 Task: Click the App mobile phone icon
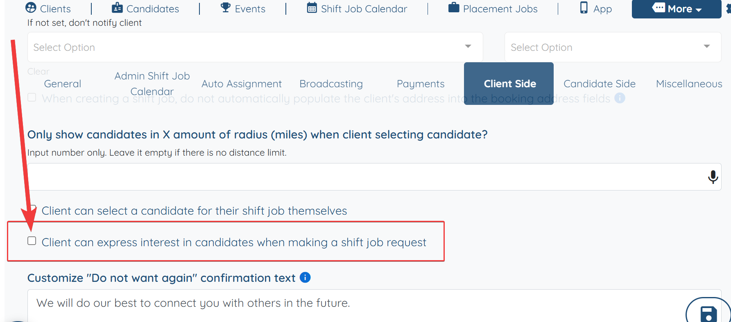point(584,7)
